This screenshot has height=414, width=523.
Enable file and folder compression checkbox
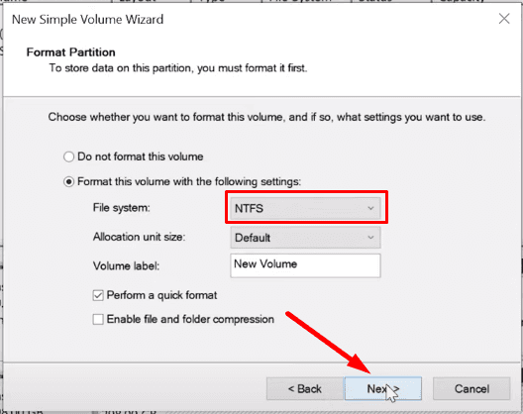[98, 319]
